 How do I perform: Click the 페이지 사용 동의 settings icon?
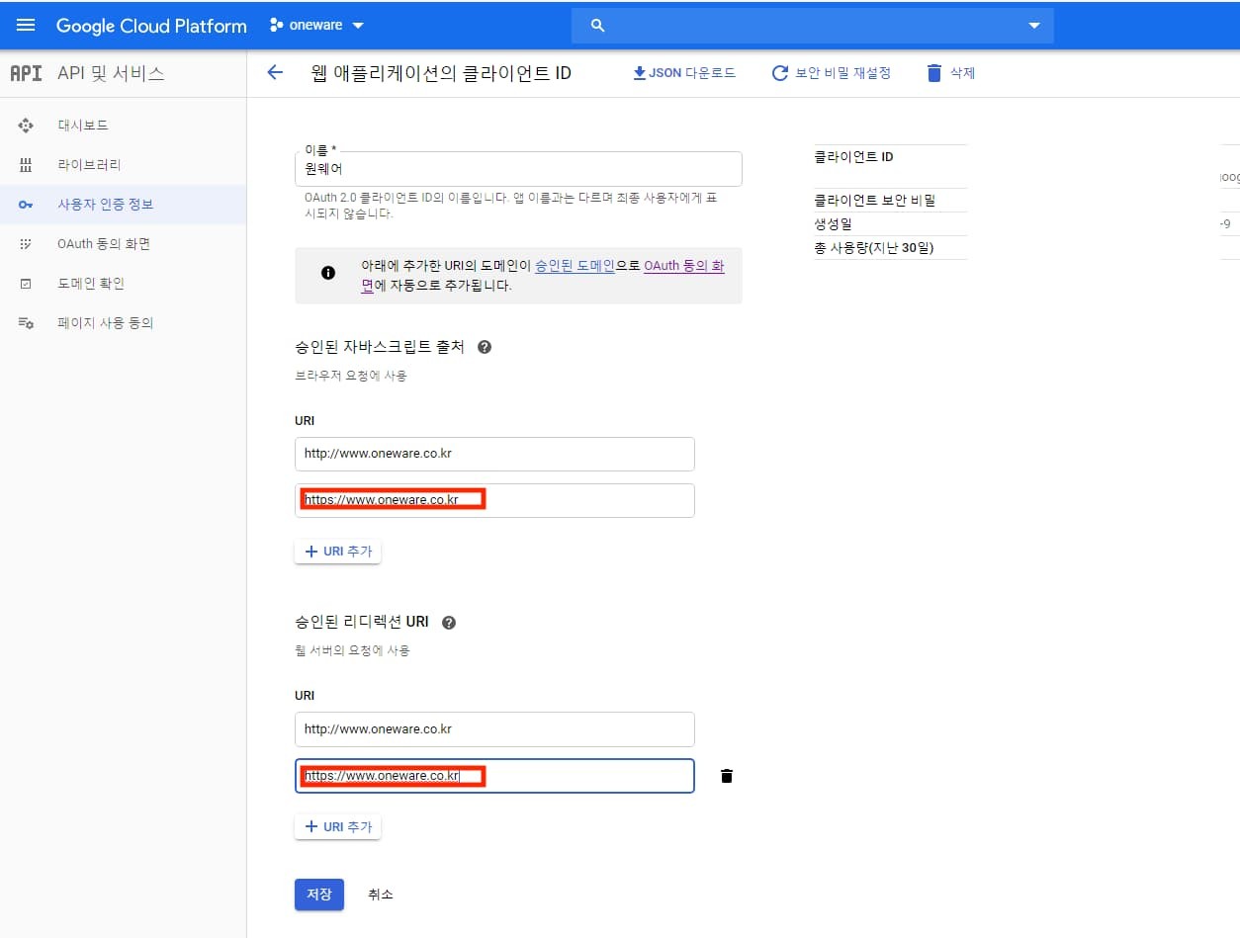[26, 323]
